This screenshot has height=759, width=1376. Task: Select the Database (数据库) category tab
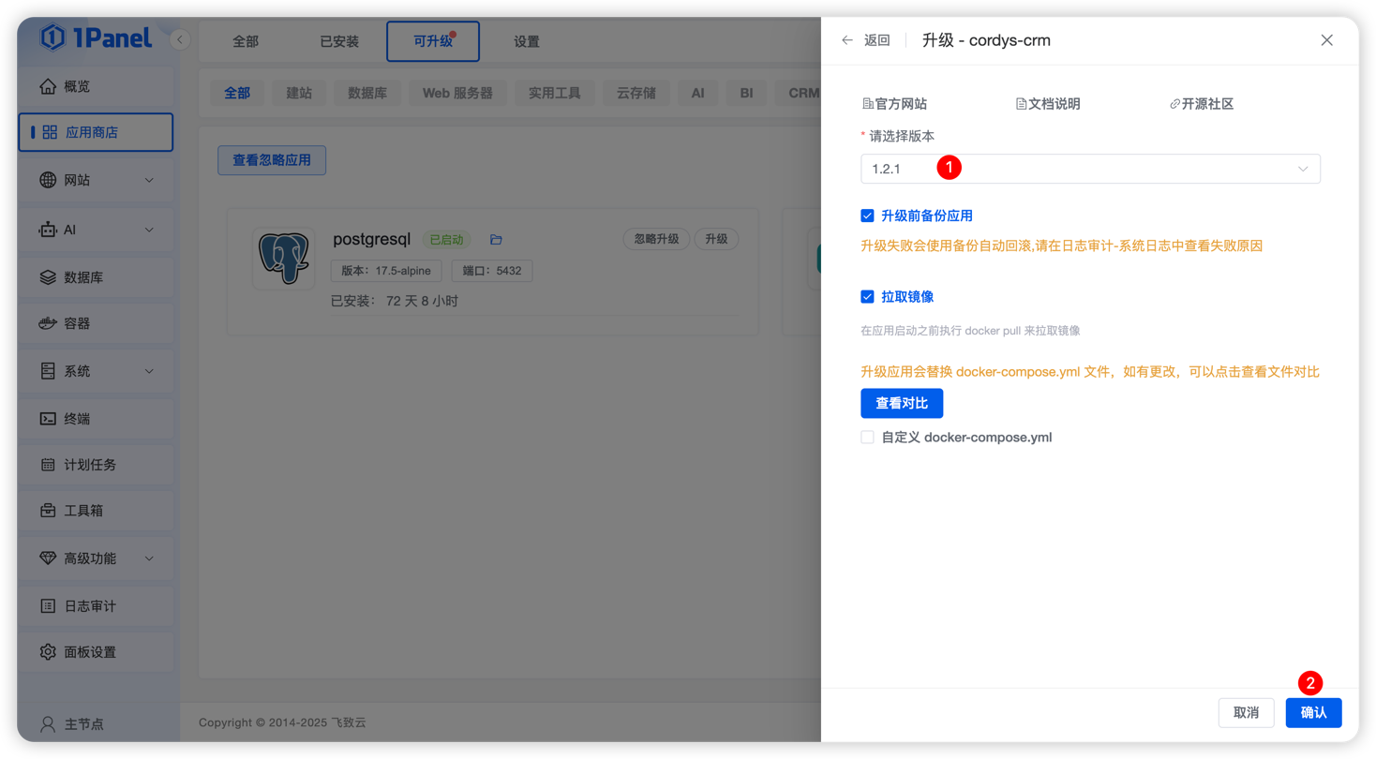[367, 93]
